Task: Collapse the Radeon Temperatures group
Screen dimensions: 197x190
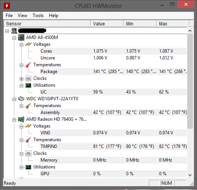Action: 21,140
